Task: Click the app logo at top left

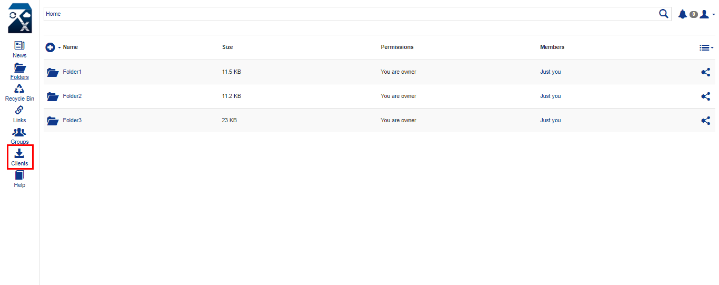Action: click(20, 18)
